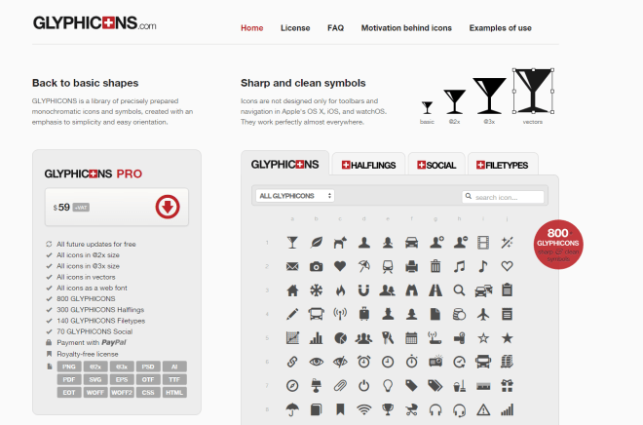Select the snowflake glyph icon
The width and height of the screenshot is (643, 425).
(316, 290)
